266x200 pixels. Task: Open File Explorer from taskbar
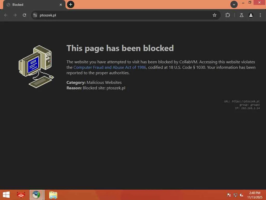click(53, 195)
